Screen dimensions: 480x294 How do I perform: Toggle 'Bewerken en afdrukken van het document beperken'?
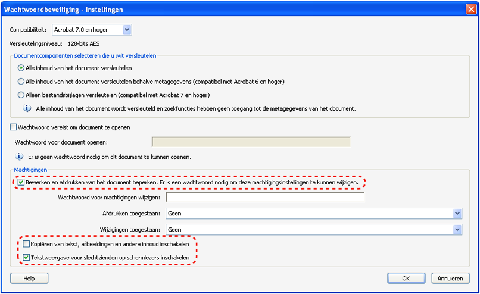click(21, 182)
